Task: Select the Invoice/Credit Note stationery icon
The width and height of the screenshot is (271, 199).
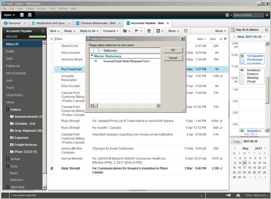Action: coord(96,61)
